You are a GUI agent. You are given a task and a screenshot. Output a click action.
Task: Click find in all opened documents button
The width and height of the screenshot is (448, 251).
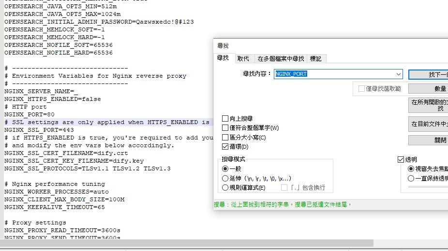click(429, 105)
